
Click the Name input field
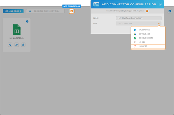[x=139, y=18]
